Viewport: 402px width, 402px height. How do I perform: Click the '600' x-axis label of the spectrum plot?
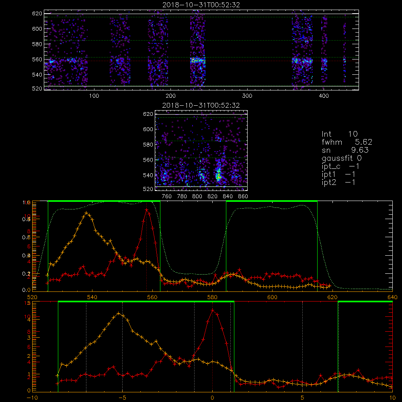tap(272, 297)
